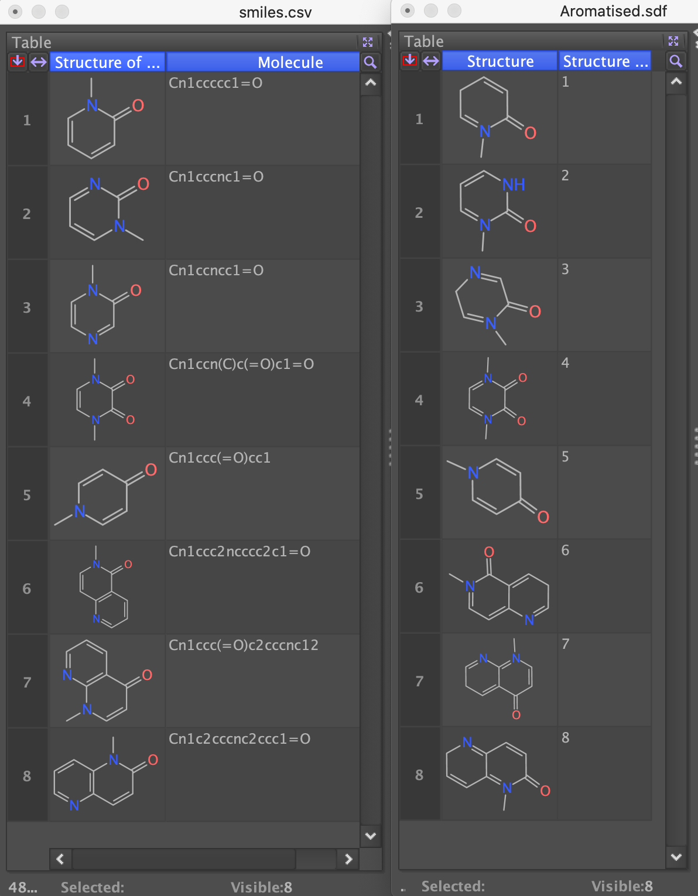Viewport: 698px width, 896px height.
Task: Maximize the Aromatised.sdf Table panel
Action: 673,41
